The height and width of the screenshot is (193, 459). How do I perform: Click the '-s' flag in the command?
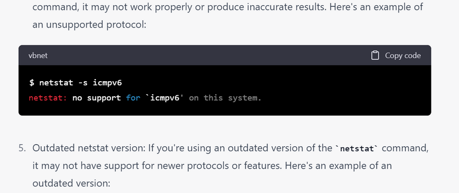83,83
